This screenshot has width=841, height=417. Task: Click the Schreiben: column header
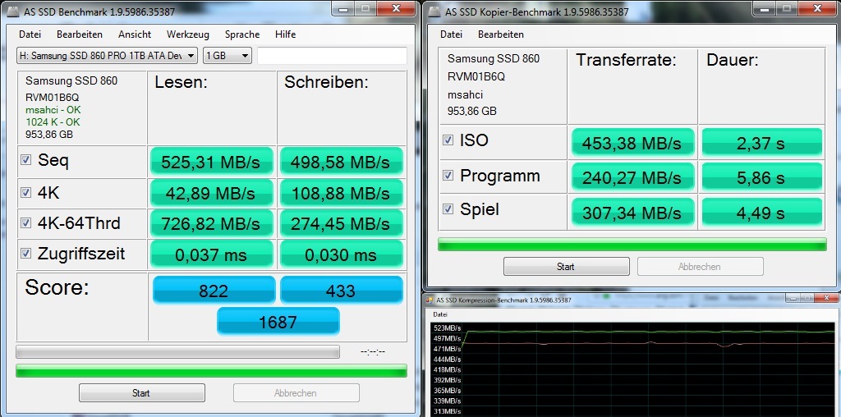(x=326, y=82)
